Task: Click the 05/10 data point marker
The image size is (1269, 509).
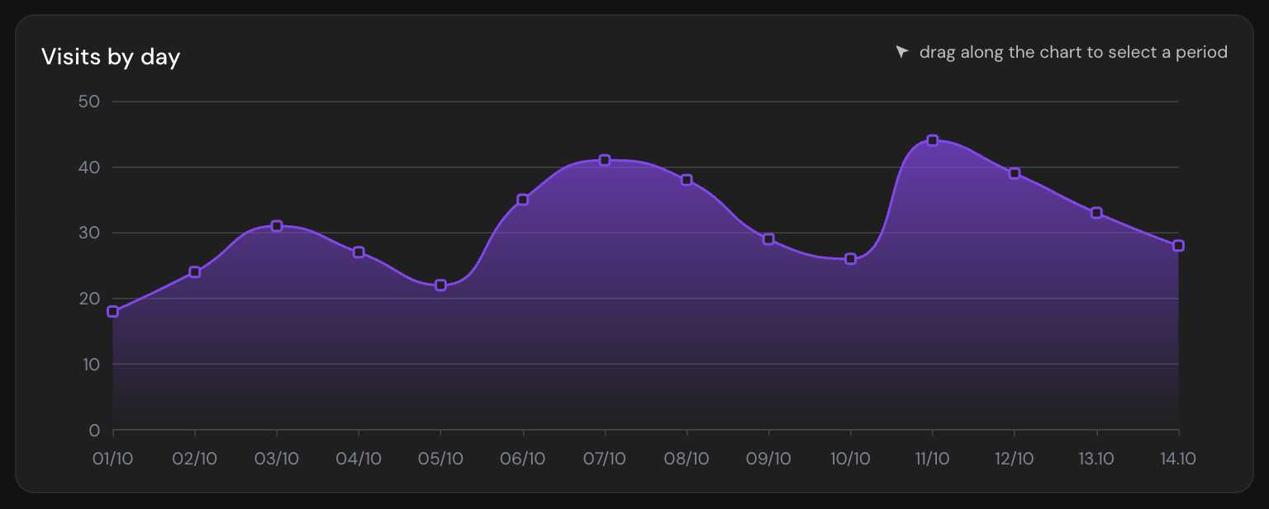Action: tap(440, 285)
